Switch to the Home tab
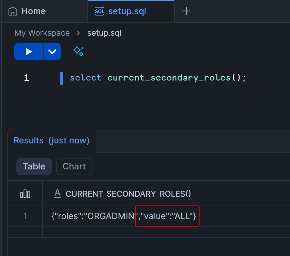 (x=33, y=11)
